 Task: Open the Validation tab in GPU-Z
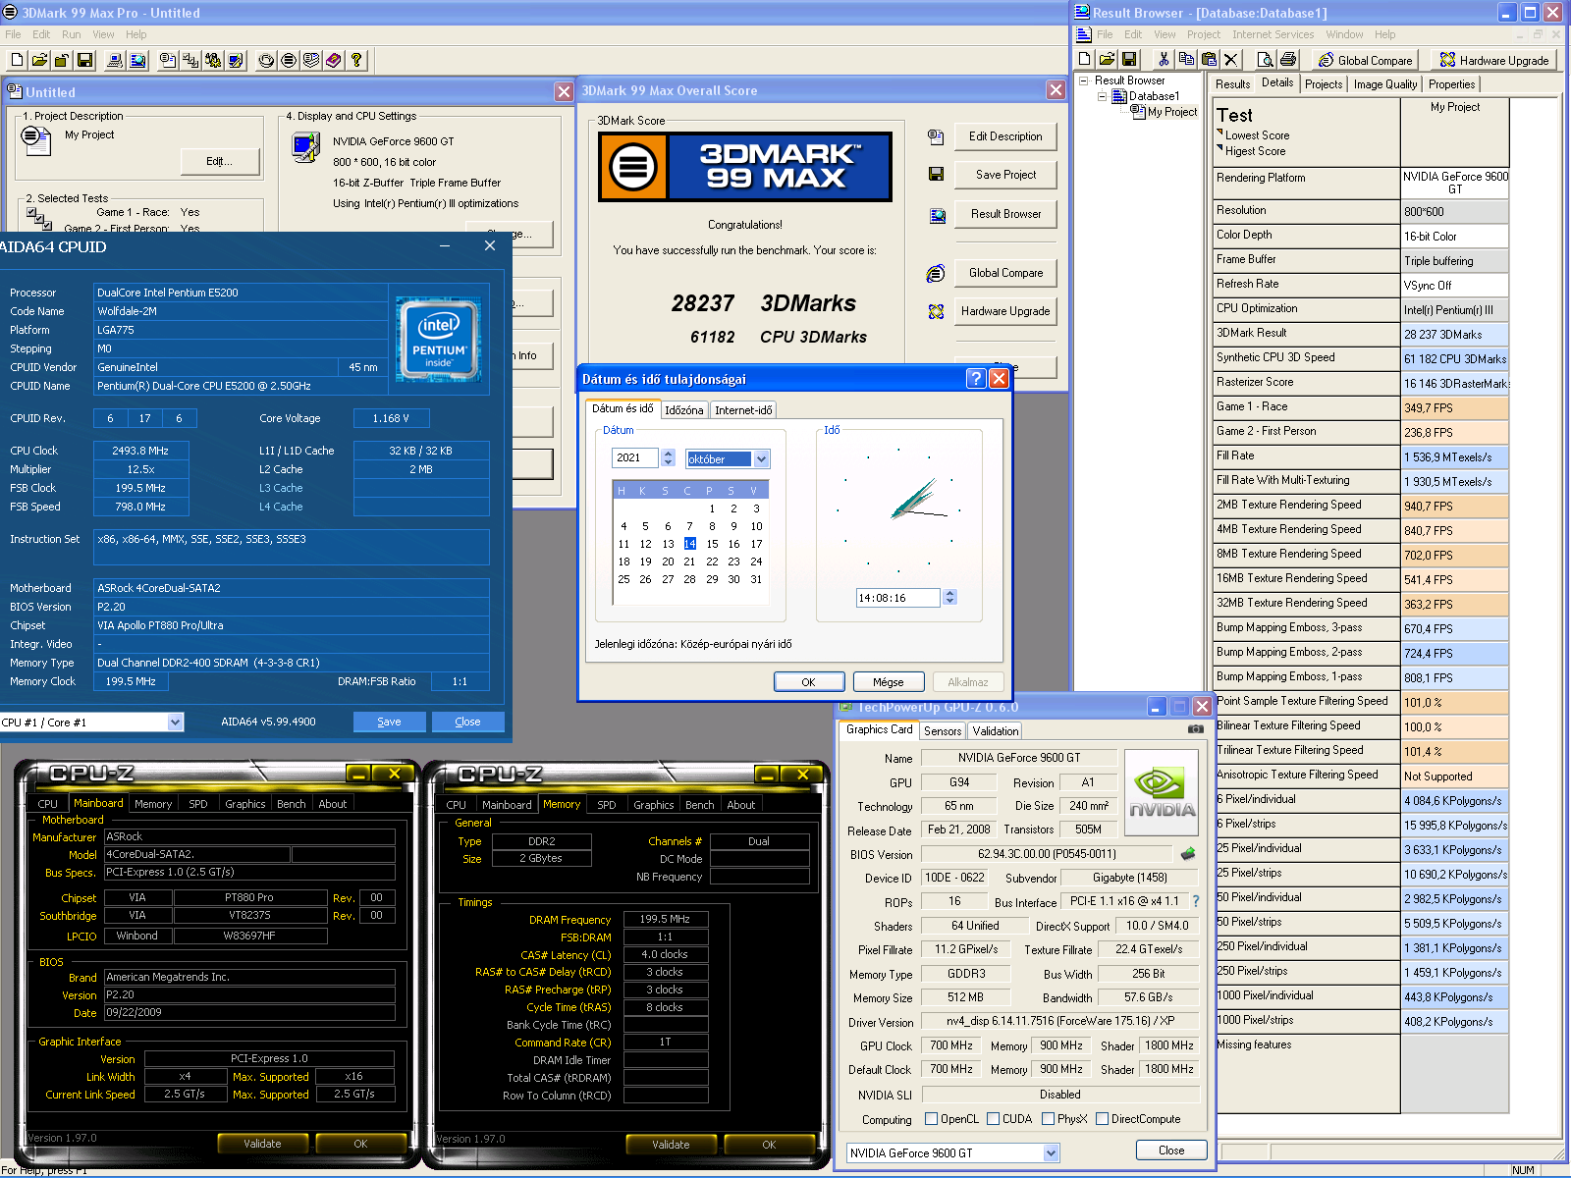pos(996,731)
